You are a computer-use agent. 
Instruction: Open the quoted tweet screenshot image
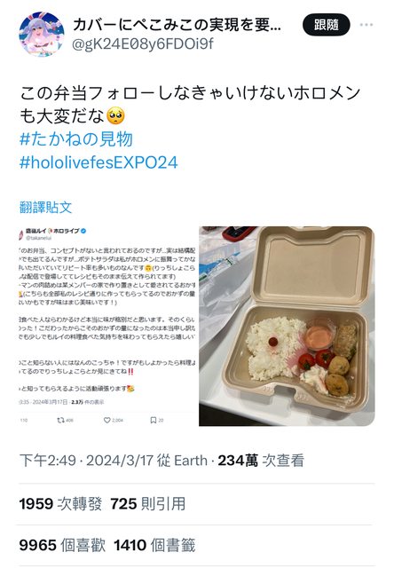point(106,326)
